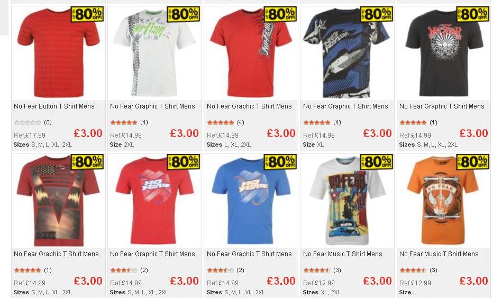Click the red No Fear logo shirt title link
This screenshot has width=502, height=298.
(152, 254)
